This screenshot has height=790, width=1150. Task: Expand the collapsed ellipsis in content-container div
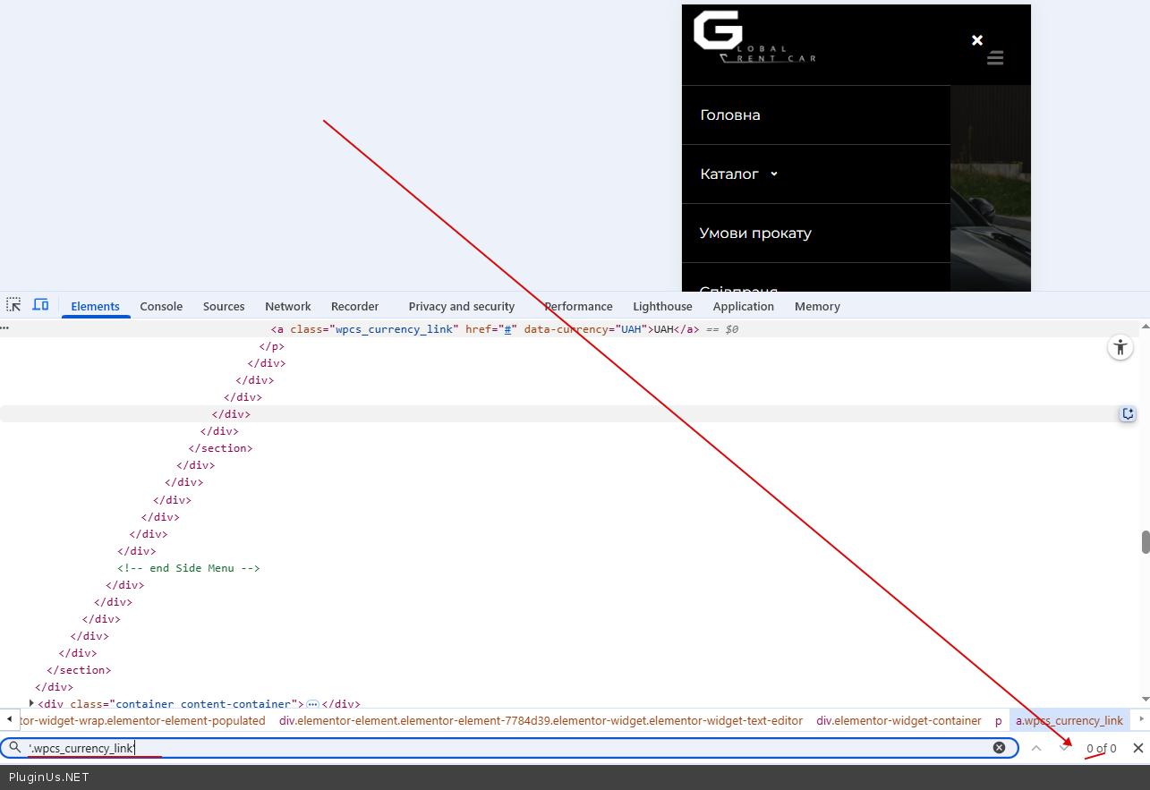click(312, 704)
